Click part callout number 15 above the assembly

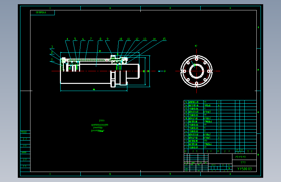click(x=164, y=39)
